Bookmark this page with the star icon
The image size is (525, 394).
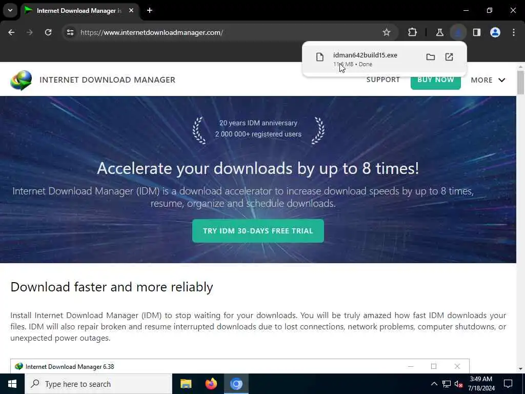[387, 32]
